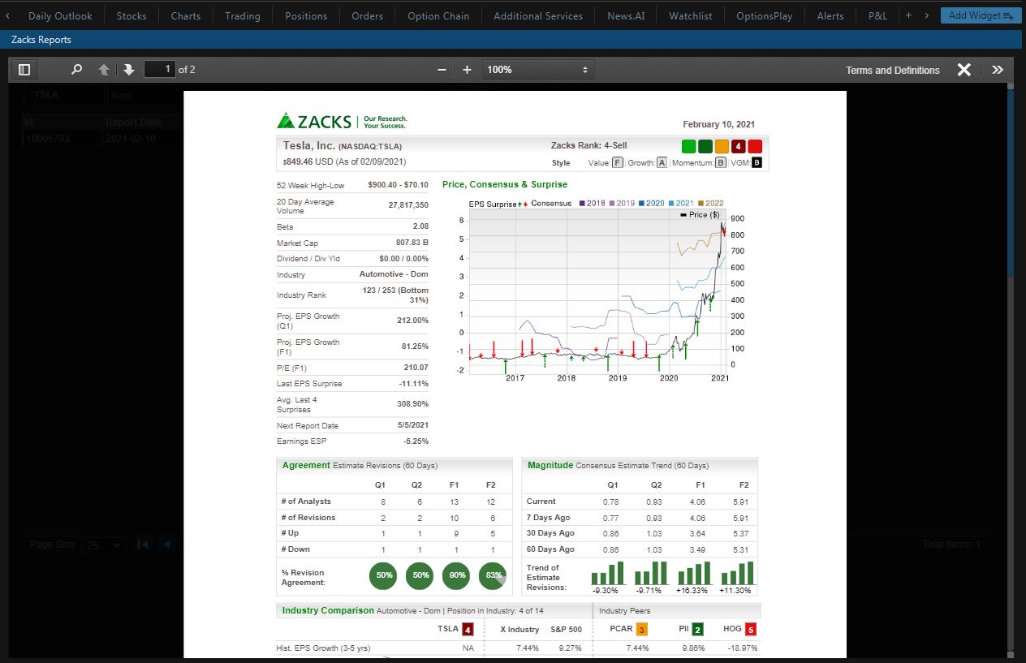Screen dimensions: 1026x663
Task: Adjust zoom with the percentage stepper
Action: [586, 69]
